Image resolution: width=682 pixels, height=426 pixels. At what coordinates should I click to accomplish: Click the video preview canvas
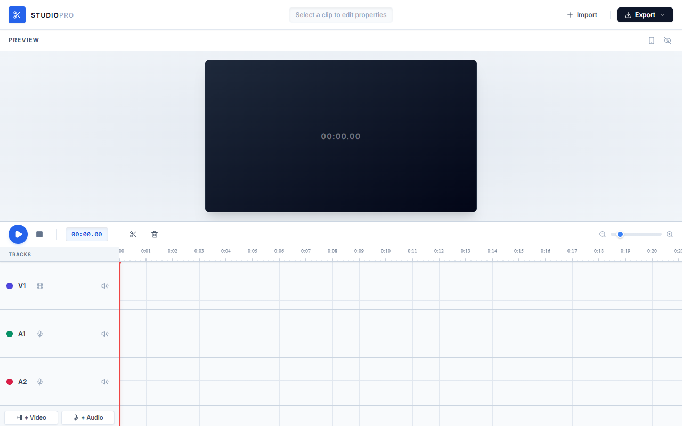[x=341, y=136]
